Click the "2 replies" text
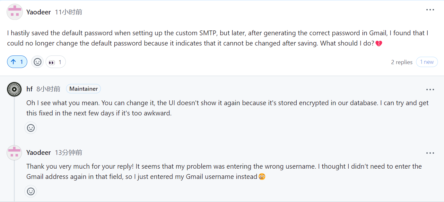The height and width of the screenshot is (202, 444). (x=402, y=62)
